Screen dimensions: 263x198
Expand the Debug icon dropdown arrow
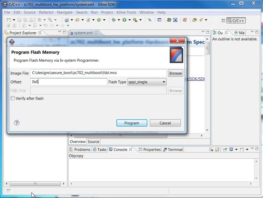119,20
